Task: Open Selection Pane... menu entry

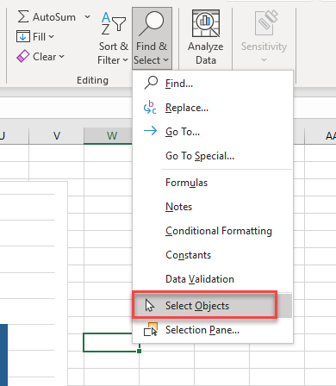Action: coord(213,330)
